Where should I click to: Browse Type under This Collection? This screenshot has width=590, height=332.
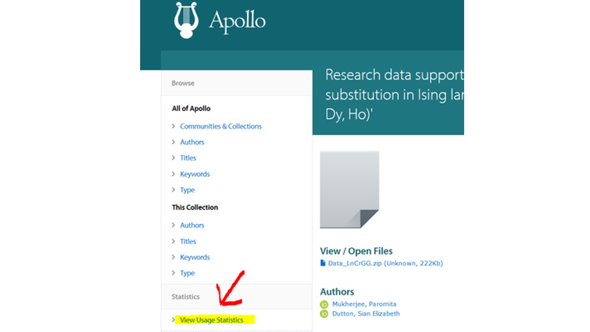(187, 273)
